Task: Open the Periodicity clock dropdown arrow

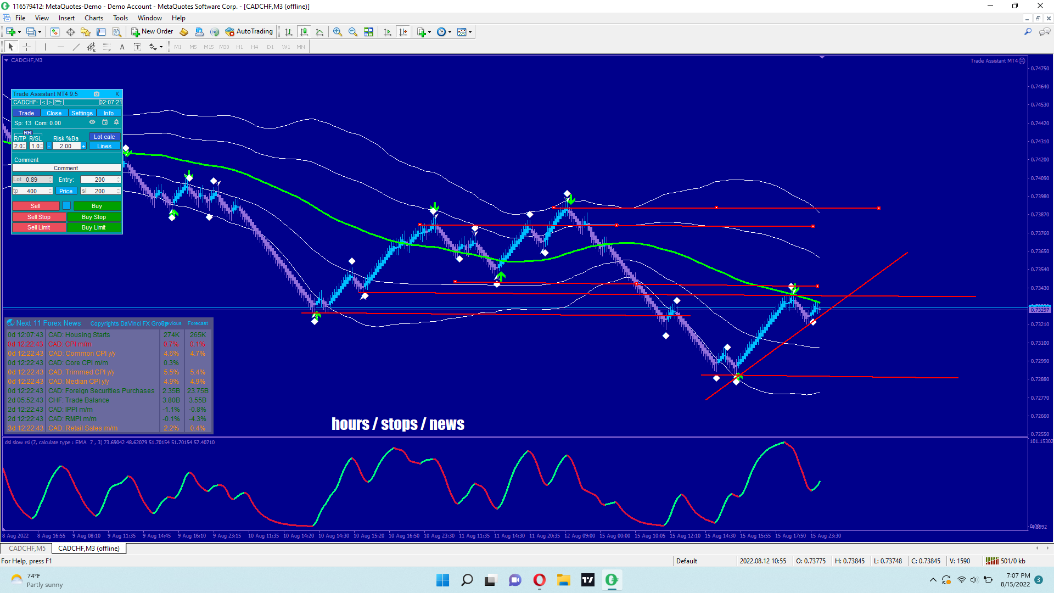Action: coord(450,32)
